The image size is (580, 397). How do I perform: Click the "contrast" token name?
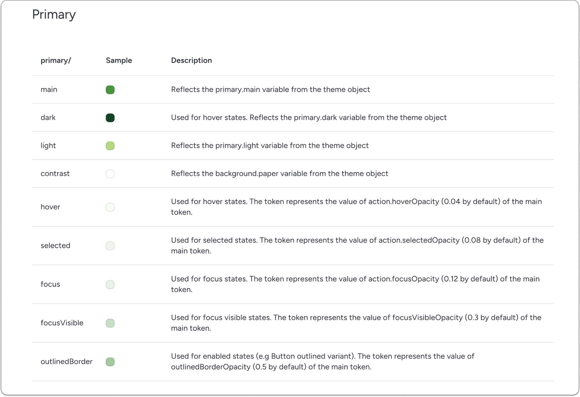[x=55, y=173]
